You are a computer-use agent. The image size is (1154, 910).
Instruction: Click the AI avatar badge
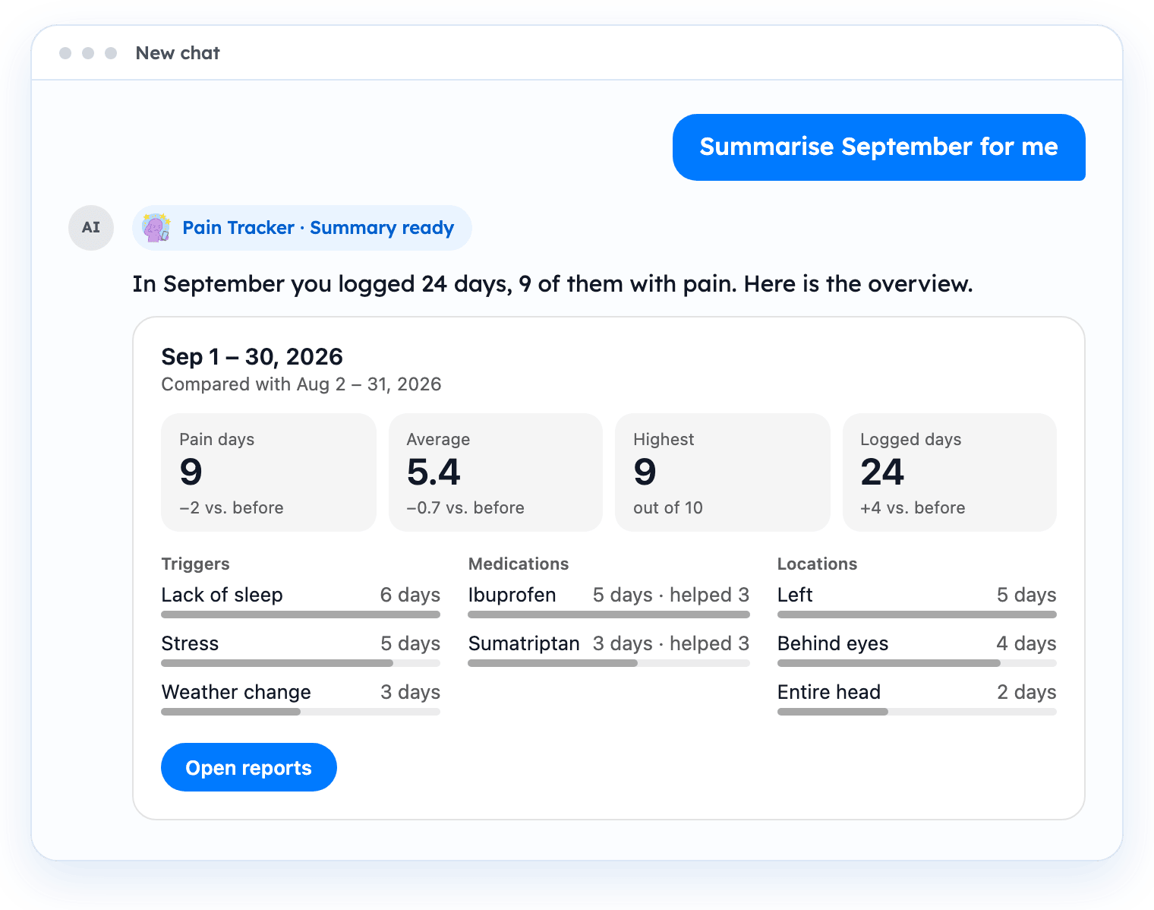[91, 227]
